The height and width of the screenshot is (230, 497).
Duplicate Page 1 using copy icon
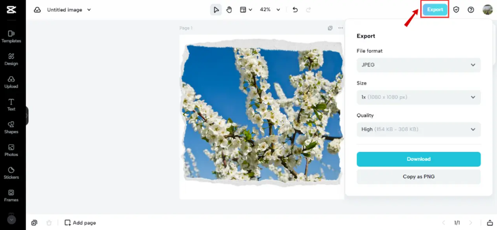(330, 28)
